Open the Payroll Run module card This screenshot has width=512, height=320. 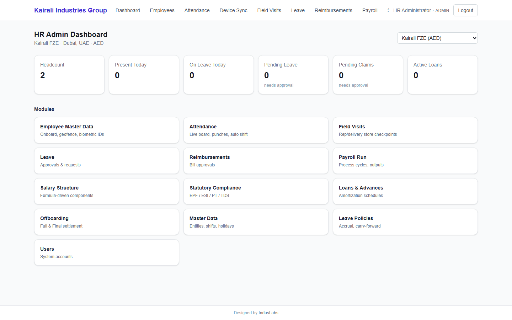pos(405,161)
